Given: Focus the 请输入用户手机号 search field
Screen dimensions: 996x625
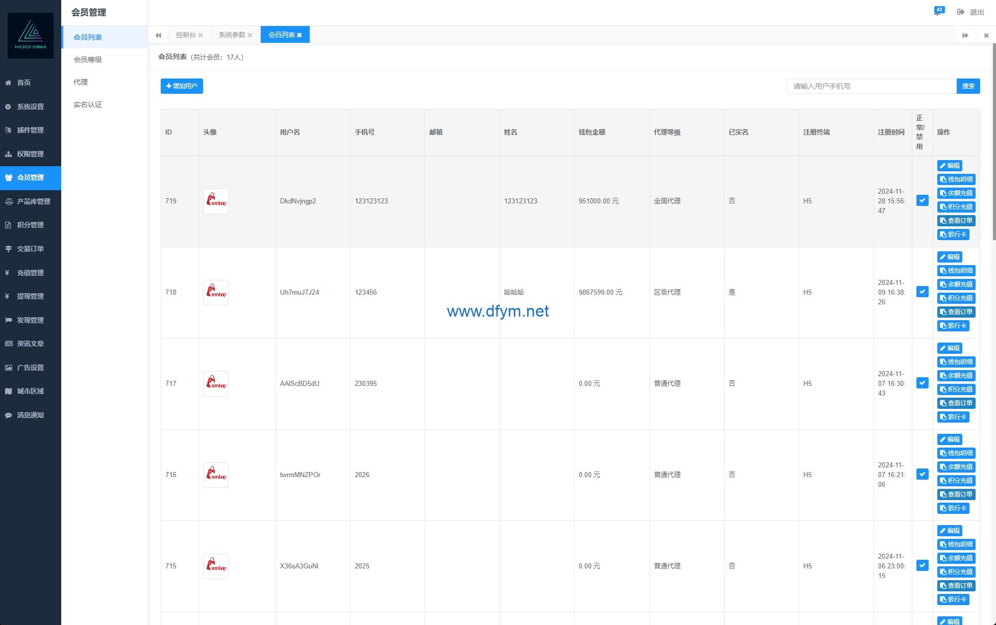Looking at the screenshot, I should click(871, 86).
